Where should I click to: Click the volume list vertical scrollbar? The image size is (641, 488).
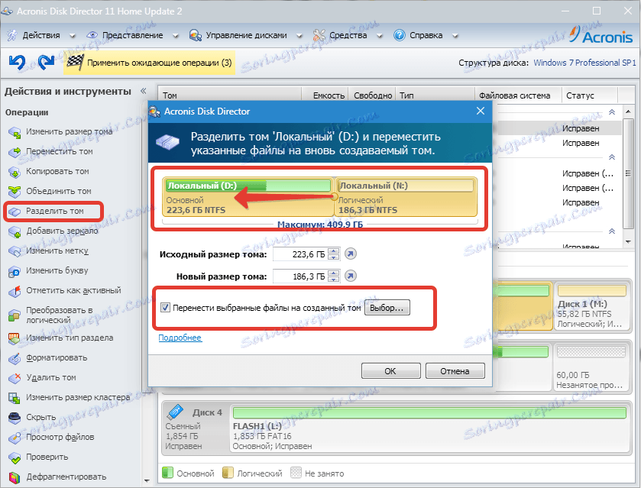click(x=628, y=176)
